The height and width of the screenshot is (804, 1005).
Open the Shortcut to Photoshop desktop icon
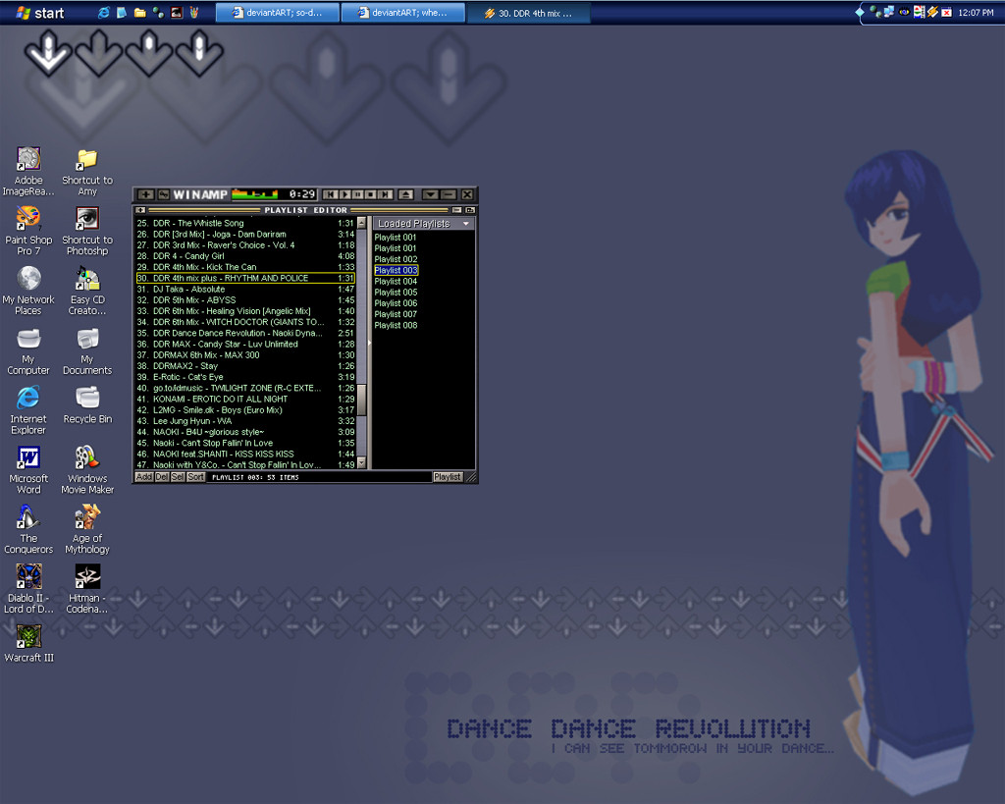tap(87, 231)
